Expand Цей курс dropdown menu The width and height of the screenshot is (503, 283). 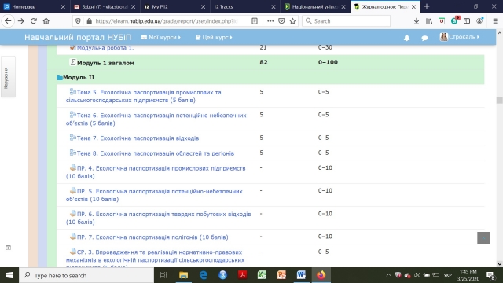point(214,37)
